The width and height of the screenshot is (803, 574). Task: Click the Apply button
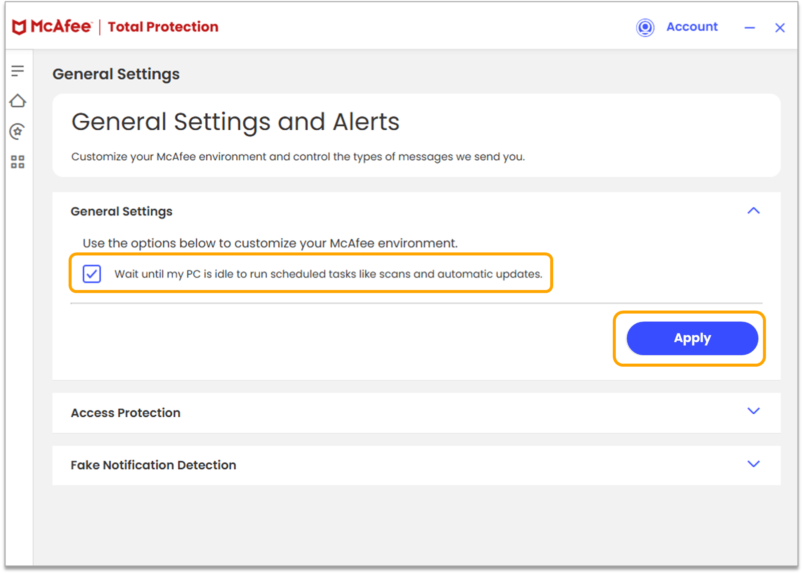pos(692,338)
